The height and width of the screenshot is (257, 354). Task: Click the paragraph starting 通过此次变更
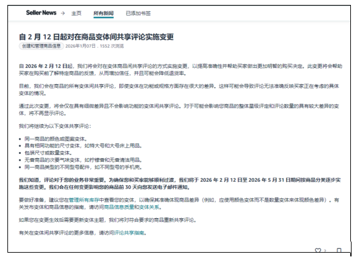[x=179, y=109]
